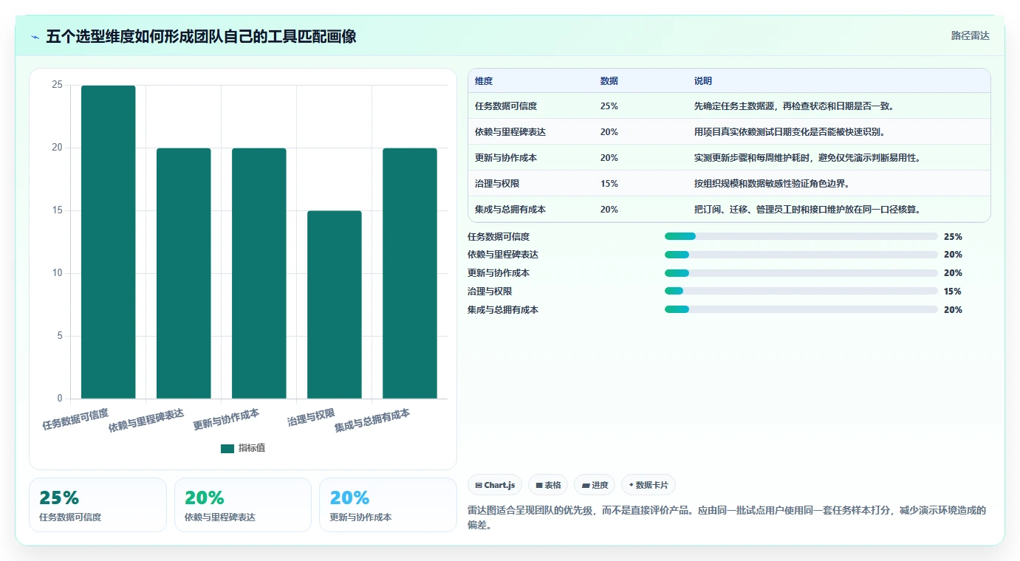Click the 依赖与里程碑表达 progress bar at 20%
1020x561 pixels.
click(801, 255)
